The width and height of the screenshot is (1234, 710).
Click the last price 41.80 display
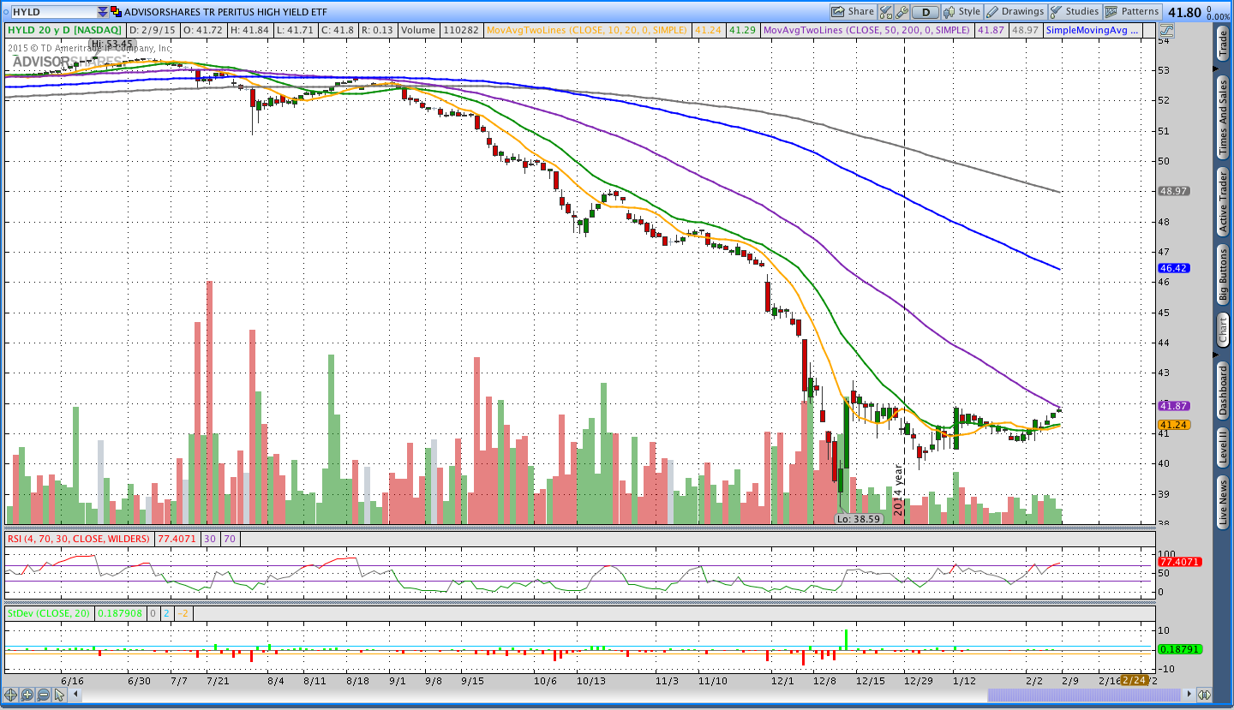coord(1184,12)
